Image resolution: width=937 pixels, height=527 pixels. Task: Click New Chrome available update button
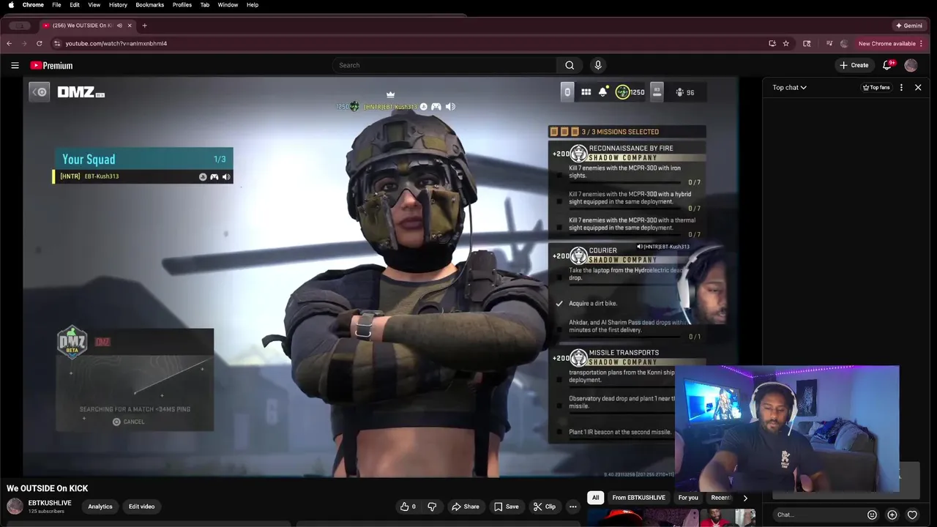[x=886, y=43]
